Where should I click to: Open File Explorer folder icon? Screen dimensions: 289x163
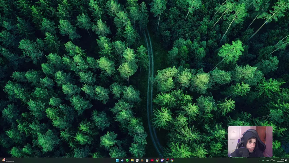click(132, 160)
